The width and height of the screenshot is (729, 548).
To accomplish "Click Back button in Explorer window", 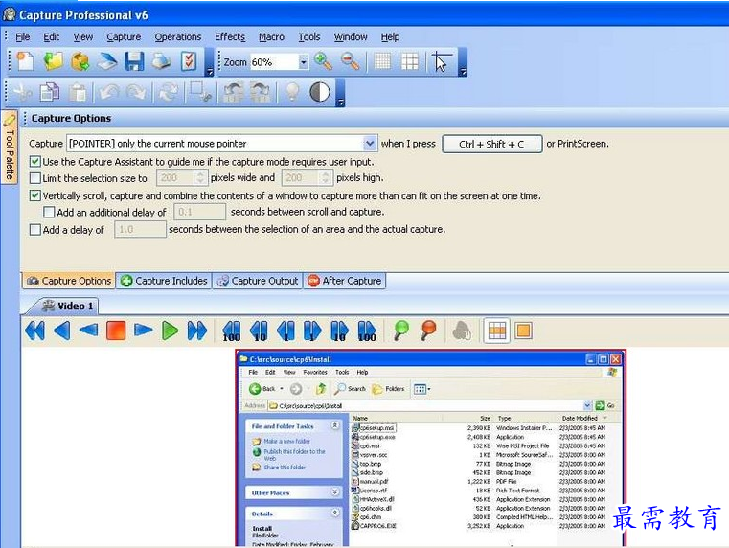I will tap(266, 389).
